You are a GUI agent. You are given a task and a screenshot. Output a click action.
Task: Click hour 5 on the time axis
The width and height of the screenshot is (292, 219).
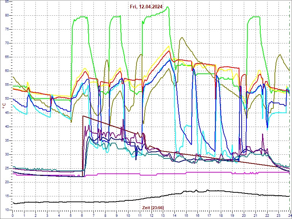click(70, 215)
